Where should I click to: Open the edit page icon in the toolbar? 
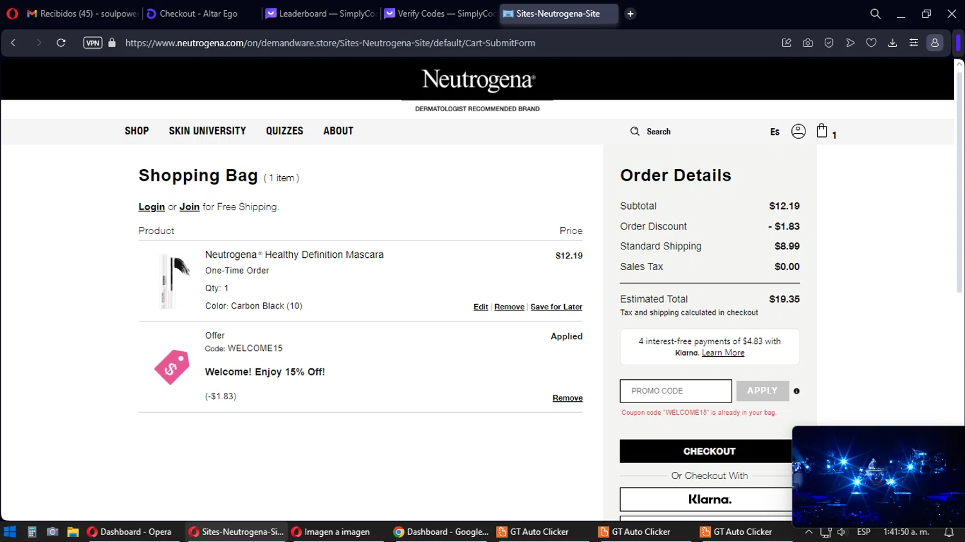[786, 43]
